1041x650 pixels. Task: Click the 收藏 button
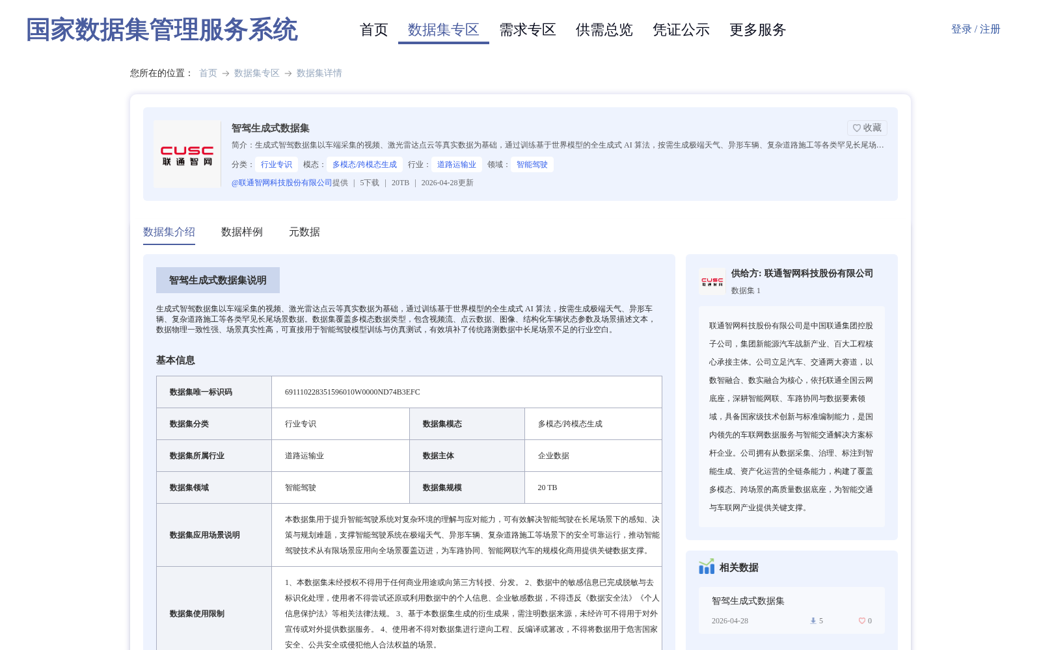pos(867,128)
